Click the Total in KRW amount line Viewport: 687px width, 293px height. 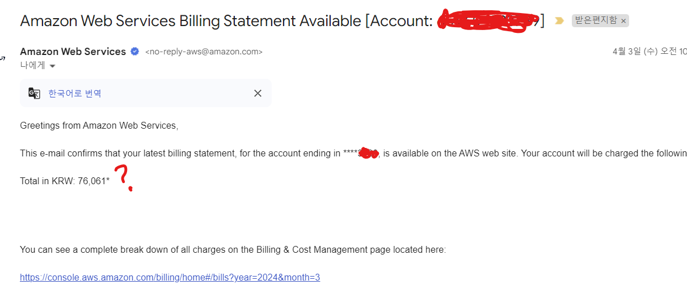[65, 181]
